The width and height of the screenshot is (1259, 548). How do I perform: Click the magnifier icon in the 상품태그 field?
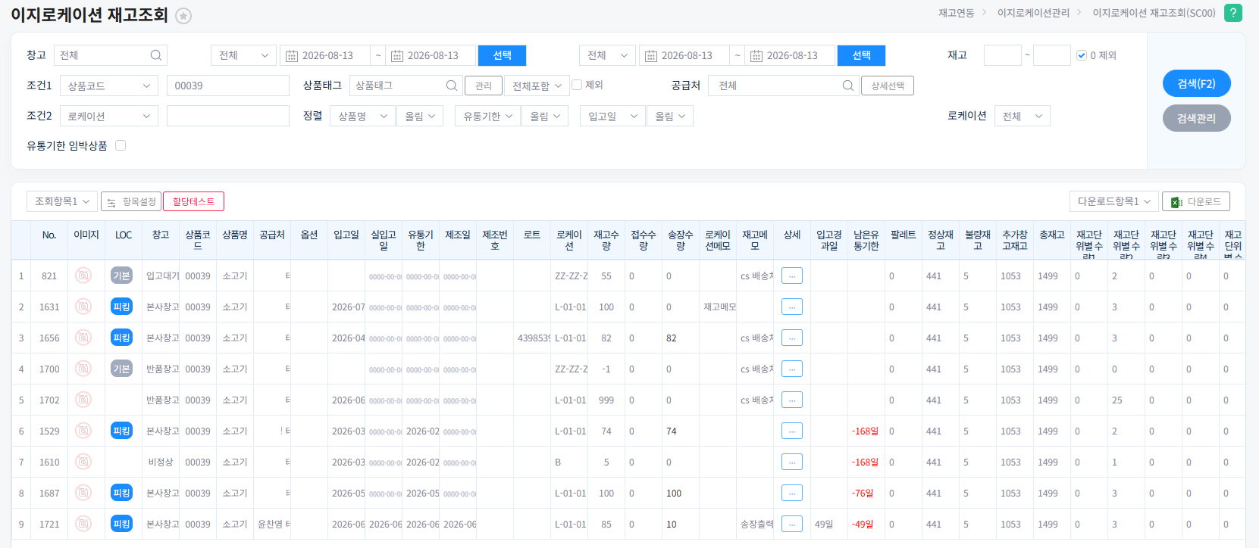point(452,86)
